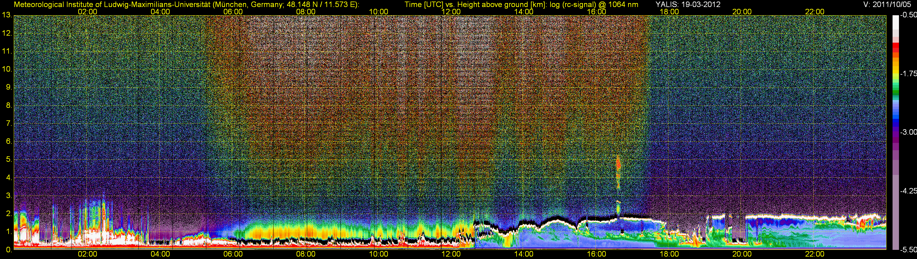The height and width of the screenshot is (259, 917).
Task: Click the -0.50 color scale label
Action: coord(908,15)
